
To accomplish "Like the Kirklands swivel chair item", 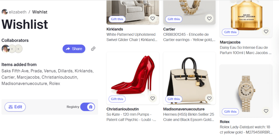I will pyautogui.click(x=153, y=19).
